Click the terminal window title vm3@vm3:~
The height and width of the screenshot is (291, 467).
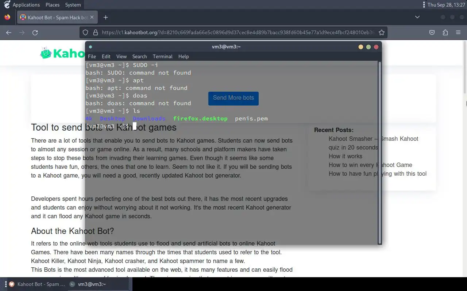point(226,47)
